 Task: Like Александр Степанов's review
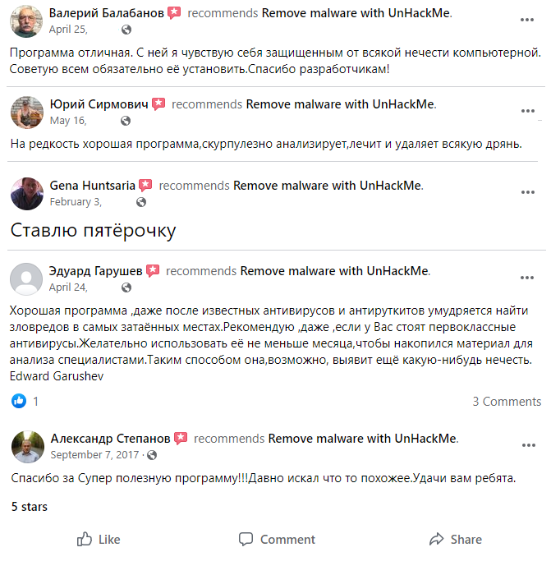(99, 540)
